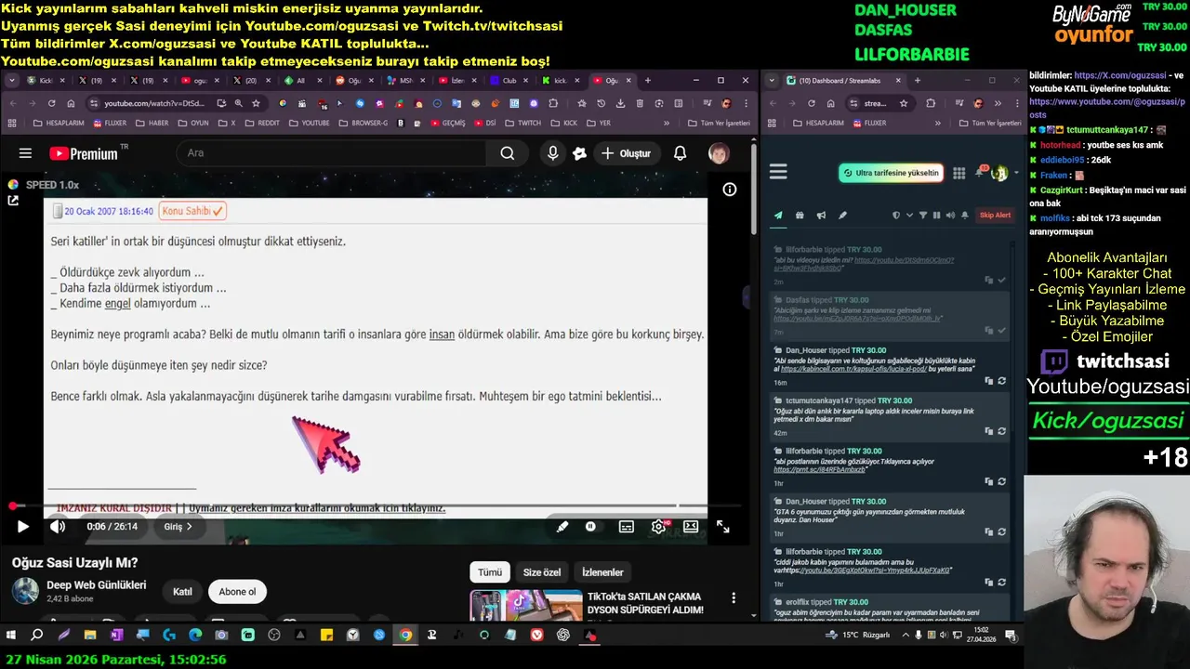The height and width of the screenshot is (669, 1190).
Task: Focus the YouTube Ara search field
Action: (331, 153)
